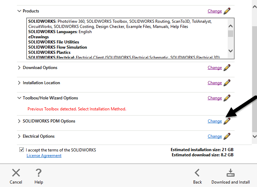The width and height of the screenshot is (257, 187).
Task: Uncheck the accept license terms checkbox
Action: [x=21, y=150]
